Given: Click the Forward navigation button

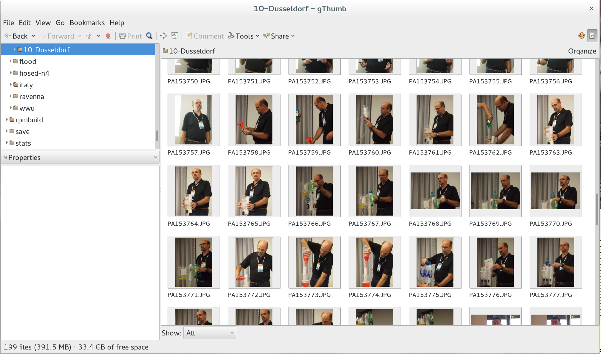Looking at the screenshot, I should pyautogui.click(x=57, y=36).
